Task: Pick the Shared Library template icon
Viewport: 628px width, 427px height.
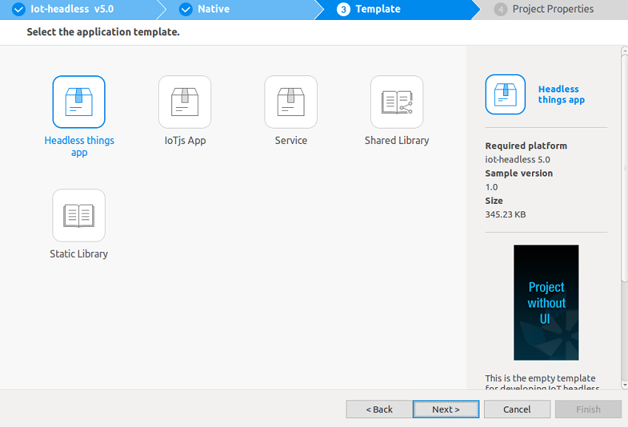Action: (397, 102)
